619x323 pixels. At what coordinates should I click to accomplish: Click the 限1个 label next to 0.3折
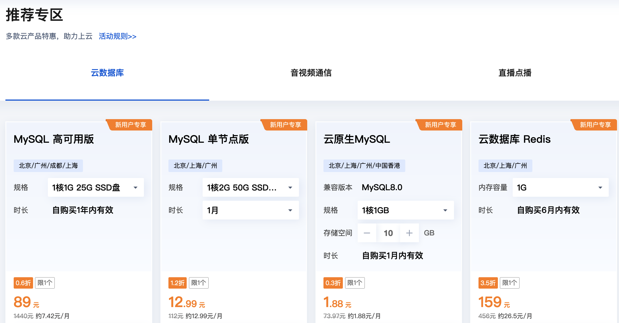tap(355, 283)
